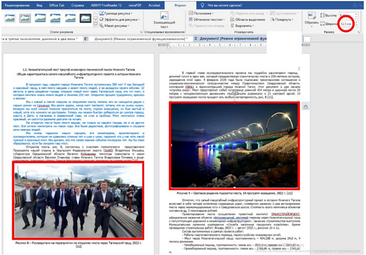Click the Alt text (Замещающий текст) icon
Screen dimensions: 366x255
[164, 20]
